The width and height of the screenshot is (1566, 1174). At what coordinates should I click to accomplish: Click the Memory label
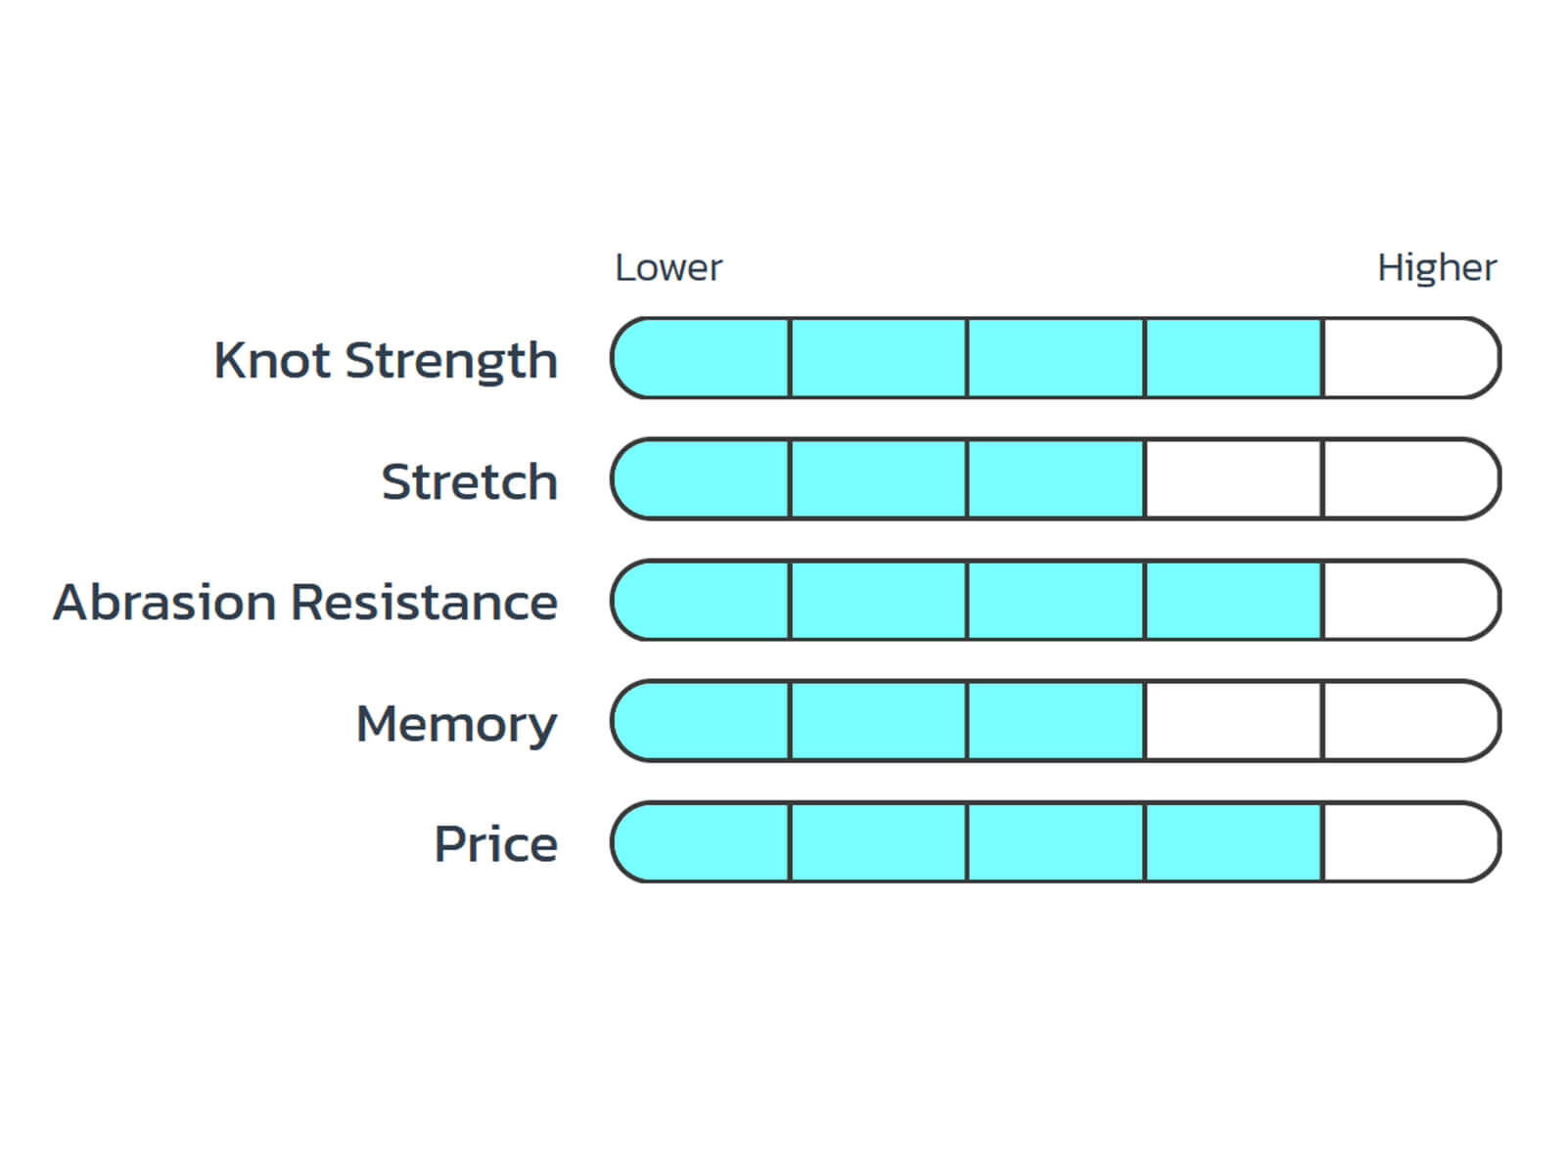tap(456, 724)
